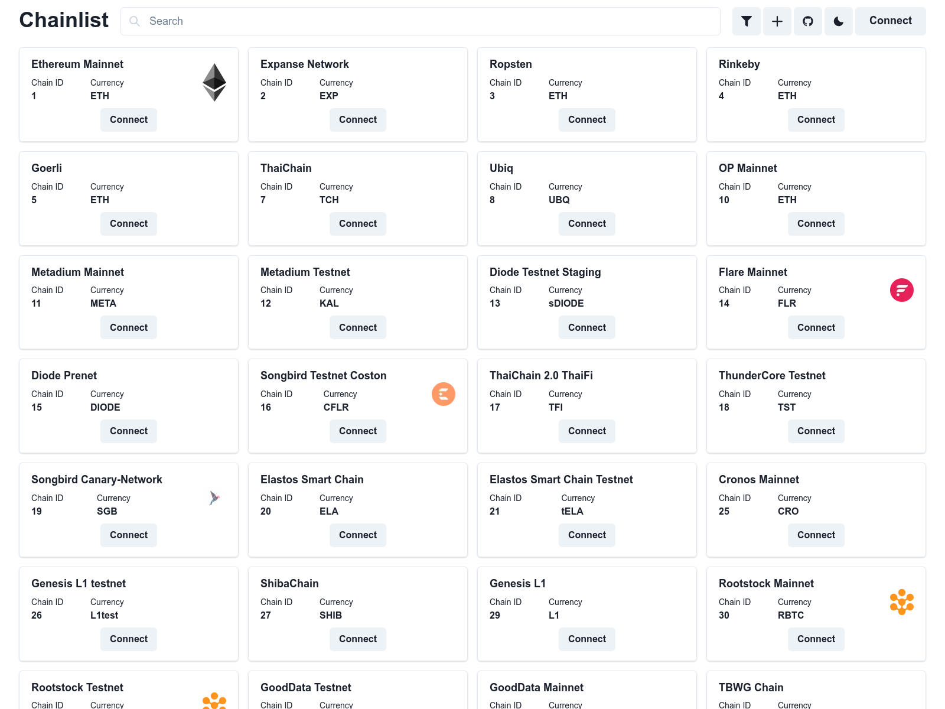
Task: Click the tELA currency value
Action: [x=572, y=512]
